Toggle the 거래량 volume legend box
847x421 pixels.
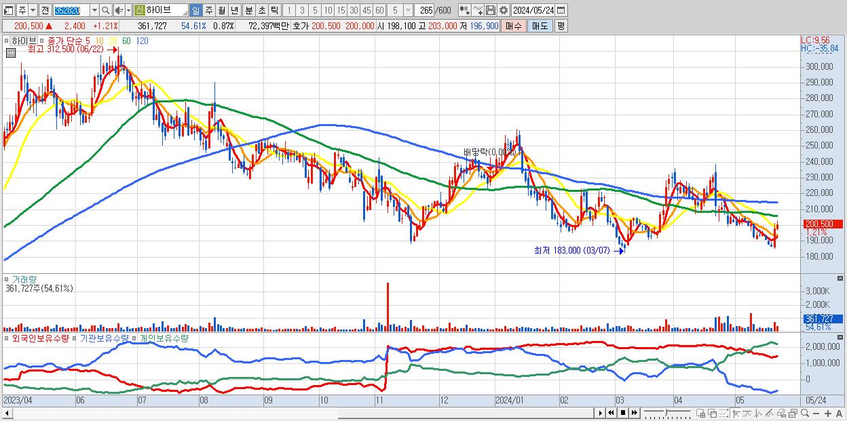7,279
